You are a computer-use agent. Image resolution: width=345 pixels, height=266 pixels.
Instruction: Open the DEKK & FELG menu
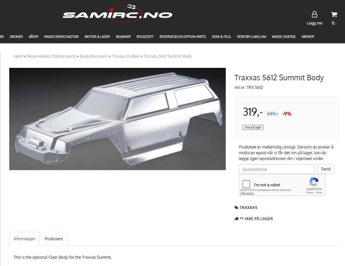tap(221, 37)
